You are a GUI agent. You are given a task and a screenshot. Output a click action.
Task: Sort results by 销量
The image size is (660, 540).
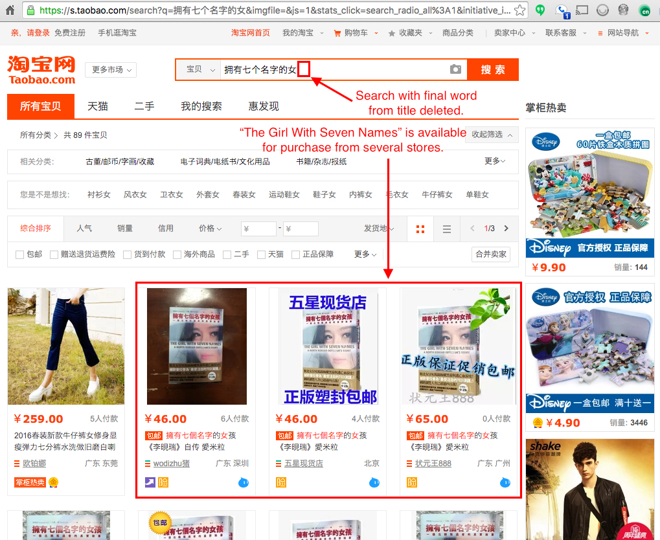tap(125, 228)
